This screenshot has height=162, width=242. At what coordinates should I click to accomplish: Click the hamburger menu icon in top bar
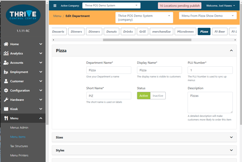point(55,6)
